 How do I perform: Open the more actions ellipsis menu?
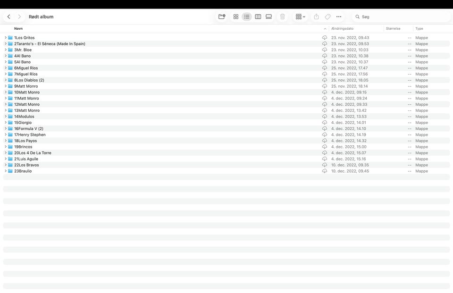click(339, 17)
